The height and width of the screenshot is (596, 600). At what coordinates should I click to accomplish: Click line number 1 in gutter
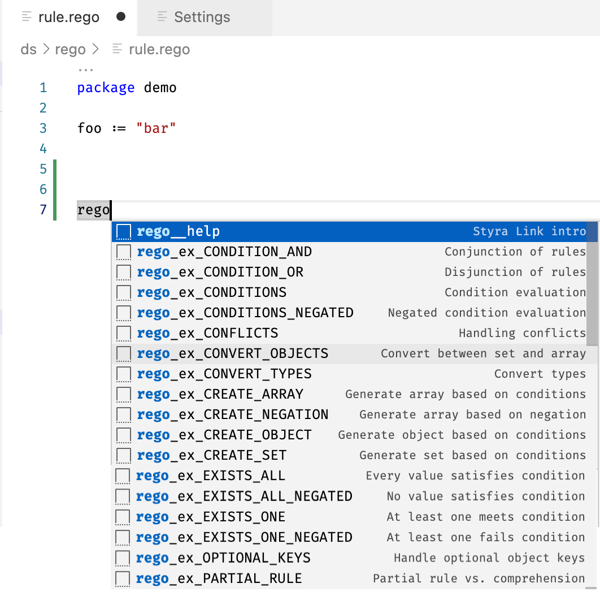(43, 88)
